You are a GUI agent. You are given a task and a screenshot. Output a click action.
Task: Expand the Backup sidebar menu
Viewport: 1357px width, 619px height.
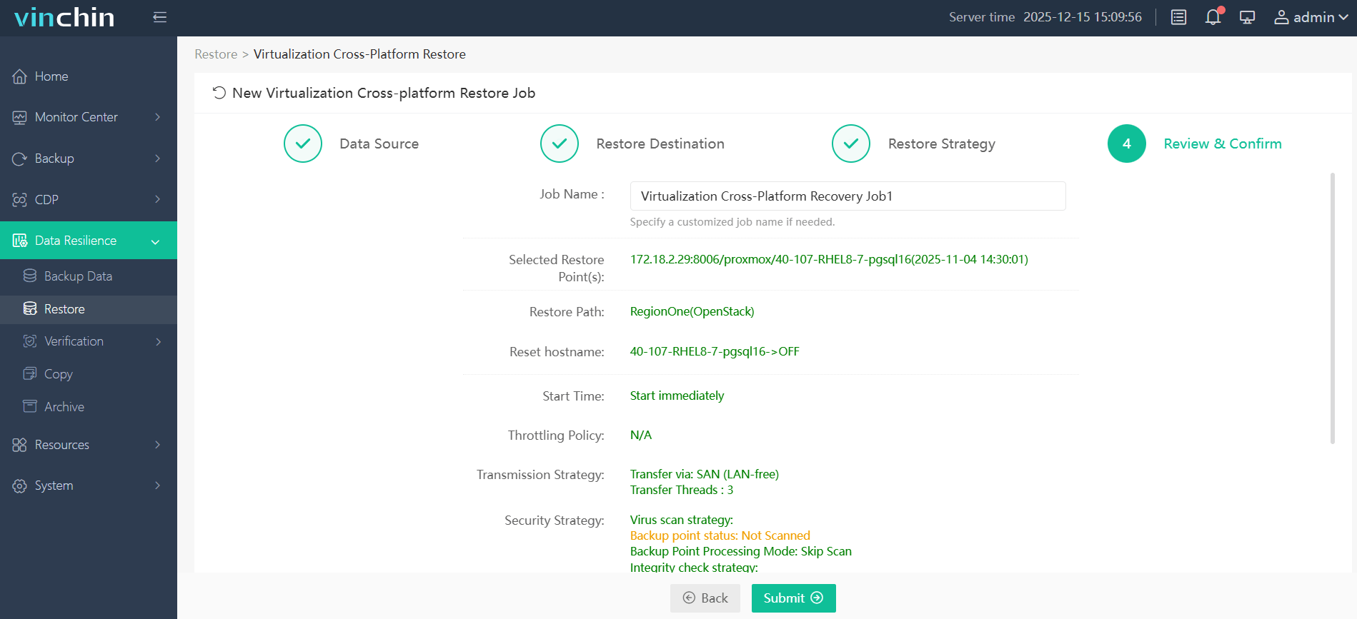[x=88, y=158]
